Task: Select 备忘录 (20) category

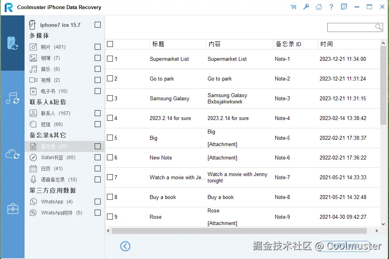Action: pyautogui.click(x=65, y=146)
